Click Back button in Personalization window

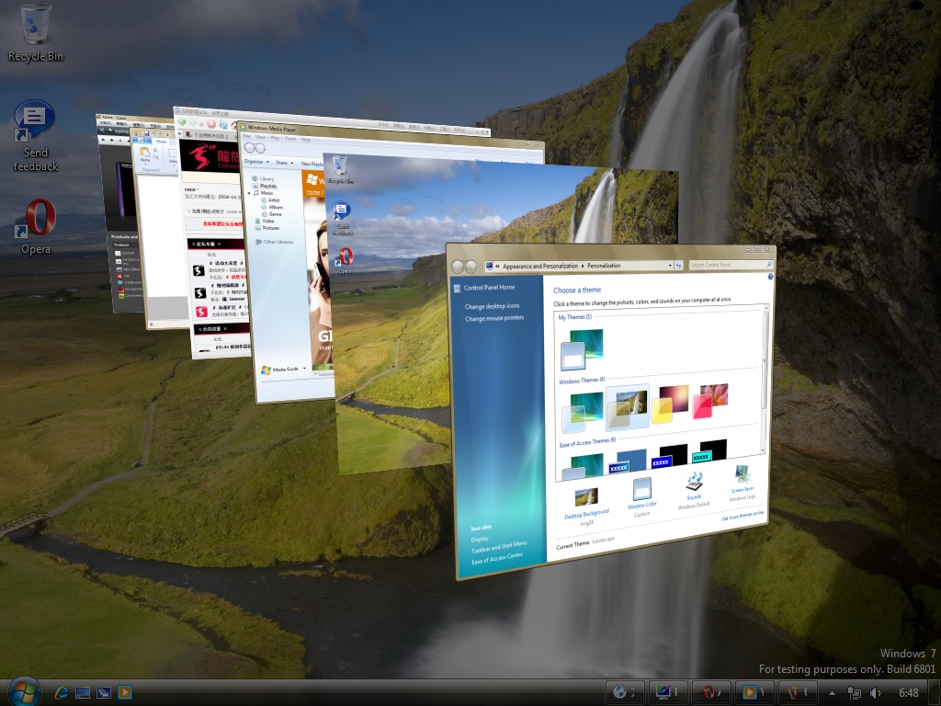tap(458, 267)
